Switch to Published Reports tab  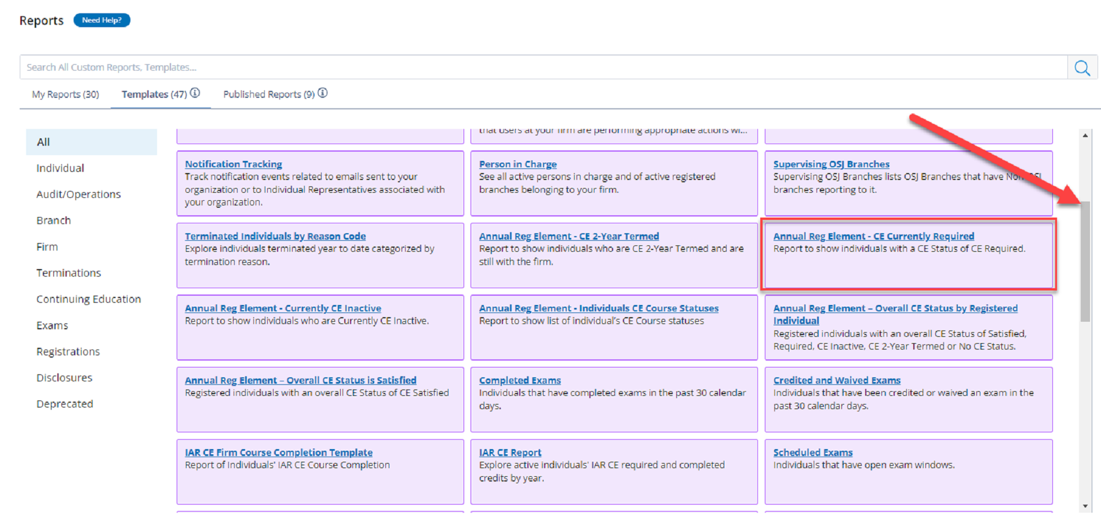[x=268, y=94]
